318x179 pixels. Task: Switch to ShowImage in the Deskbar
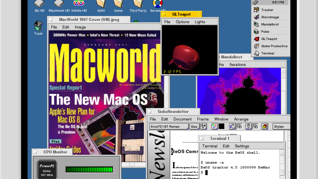tap(271, 17)
